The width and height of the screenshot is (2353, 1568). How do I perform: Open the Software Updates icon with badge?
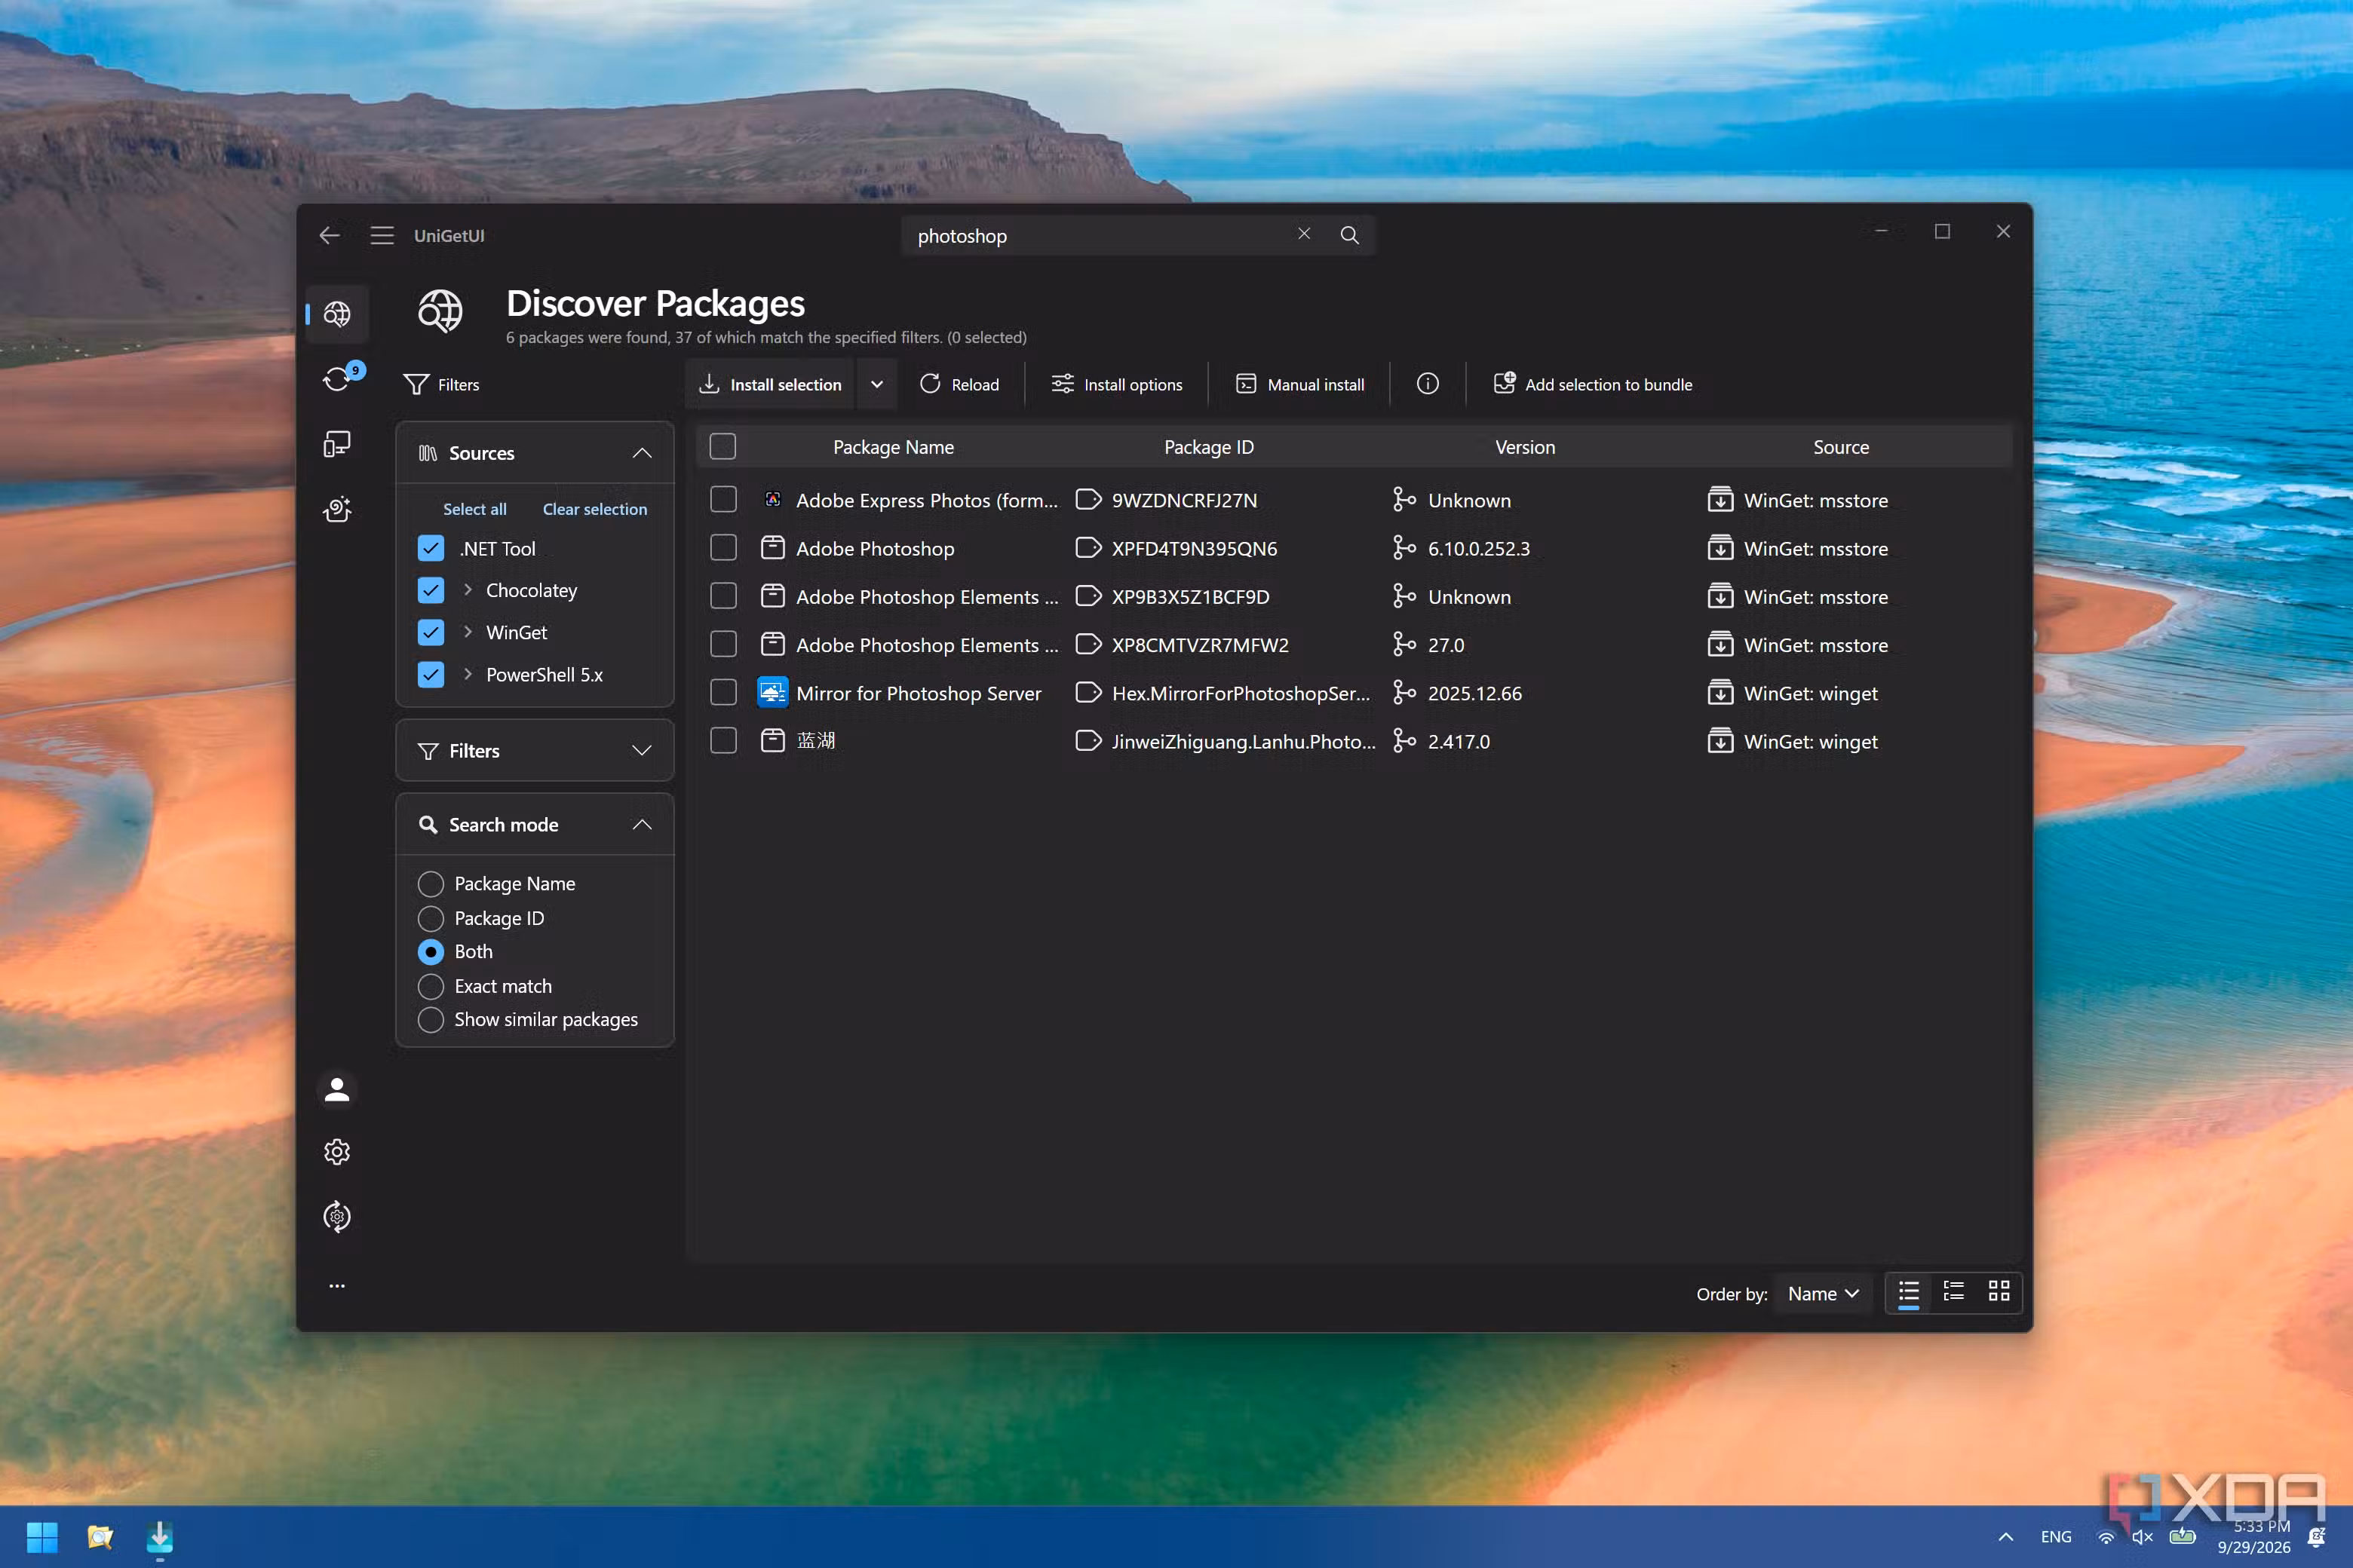click(x=337, y=378)
